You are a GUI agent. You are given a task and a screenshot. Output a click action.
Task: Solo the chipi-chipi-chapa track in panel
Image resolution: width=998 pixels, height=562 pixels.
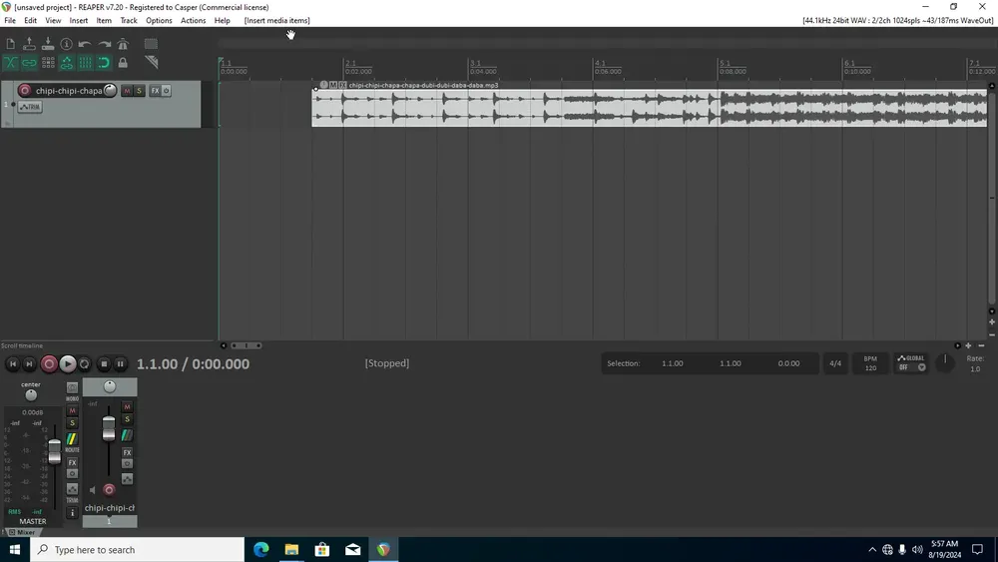click(x=139, y=91)
